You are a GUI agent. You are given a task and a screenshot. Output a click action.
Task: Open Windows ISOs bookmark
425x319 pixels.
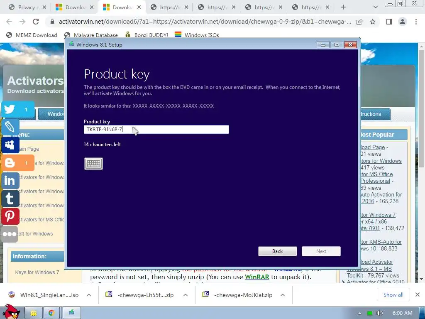click(197, 35)
